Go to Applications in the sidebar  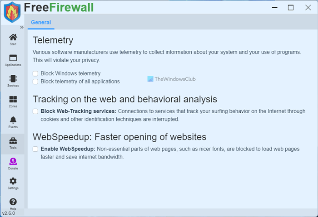point(13,59)
